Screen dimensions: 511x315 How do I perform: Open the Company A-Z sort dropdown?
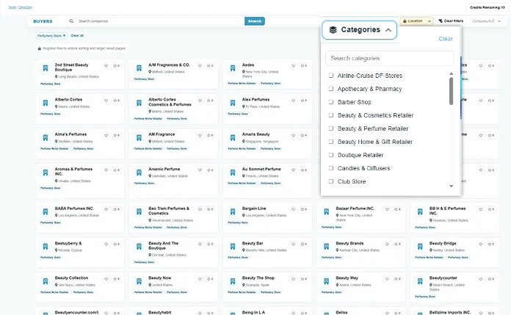point(486,21)
